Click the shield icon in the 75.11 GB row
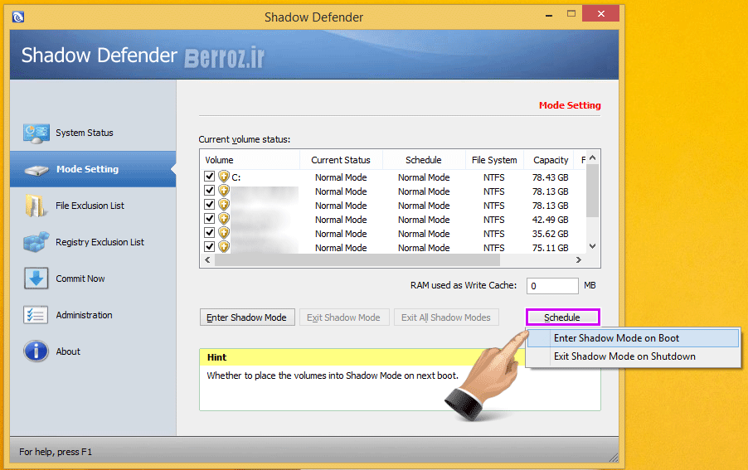 [x=224, y=247]
